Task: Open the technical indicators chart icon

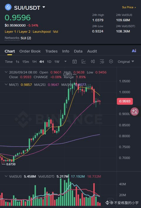Action: coord(83,62)
